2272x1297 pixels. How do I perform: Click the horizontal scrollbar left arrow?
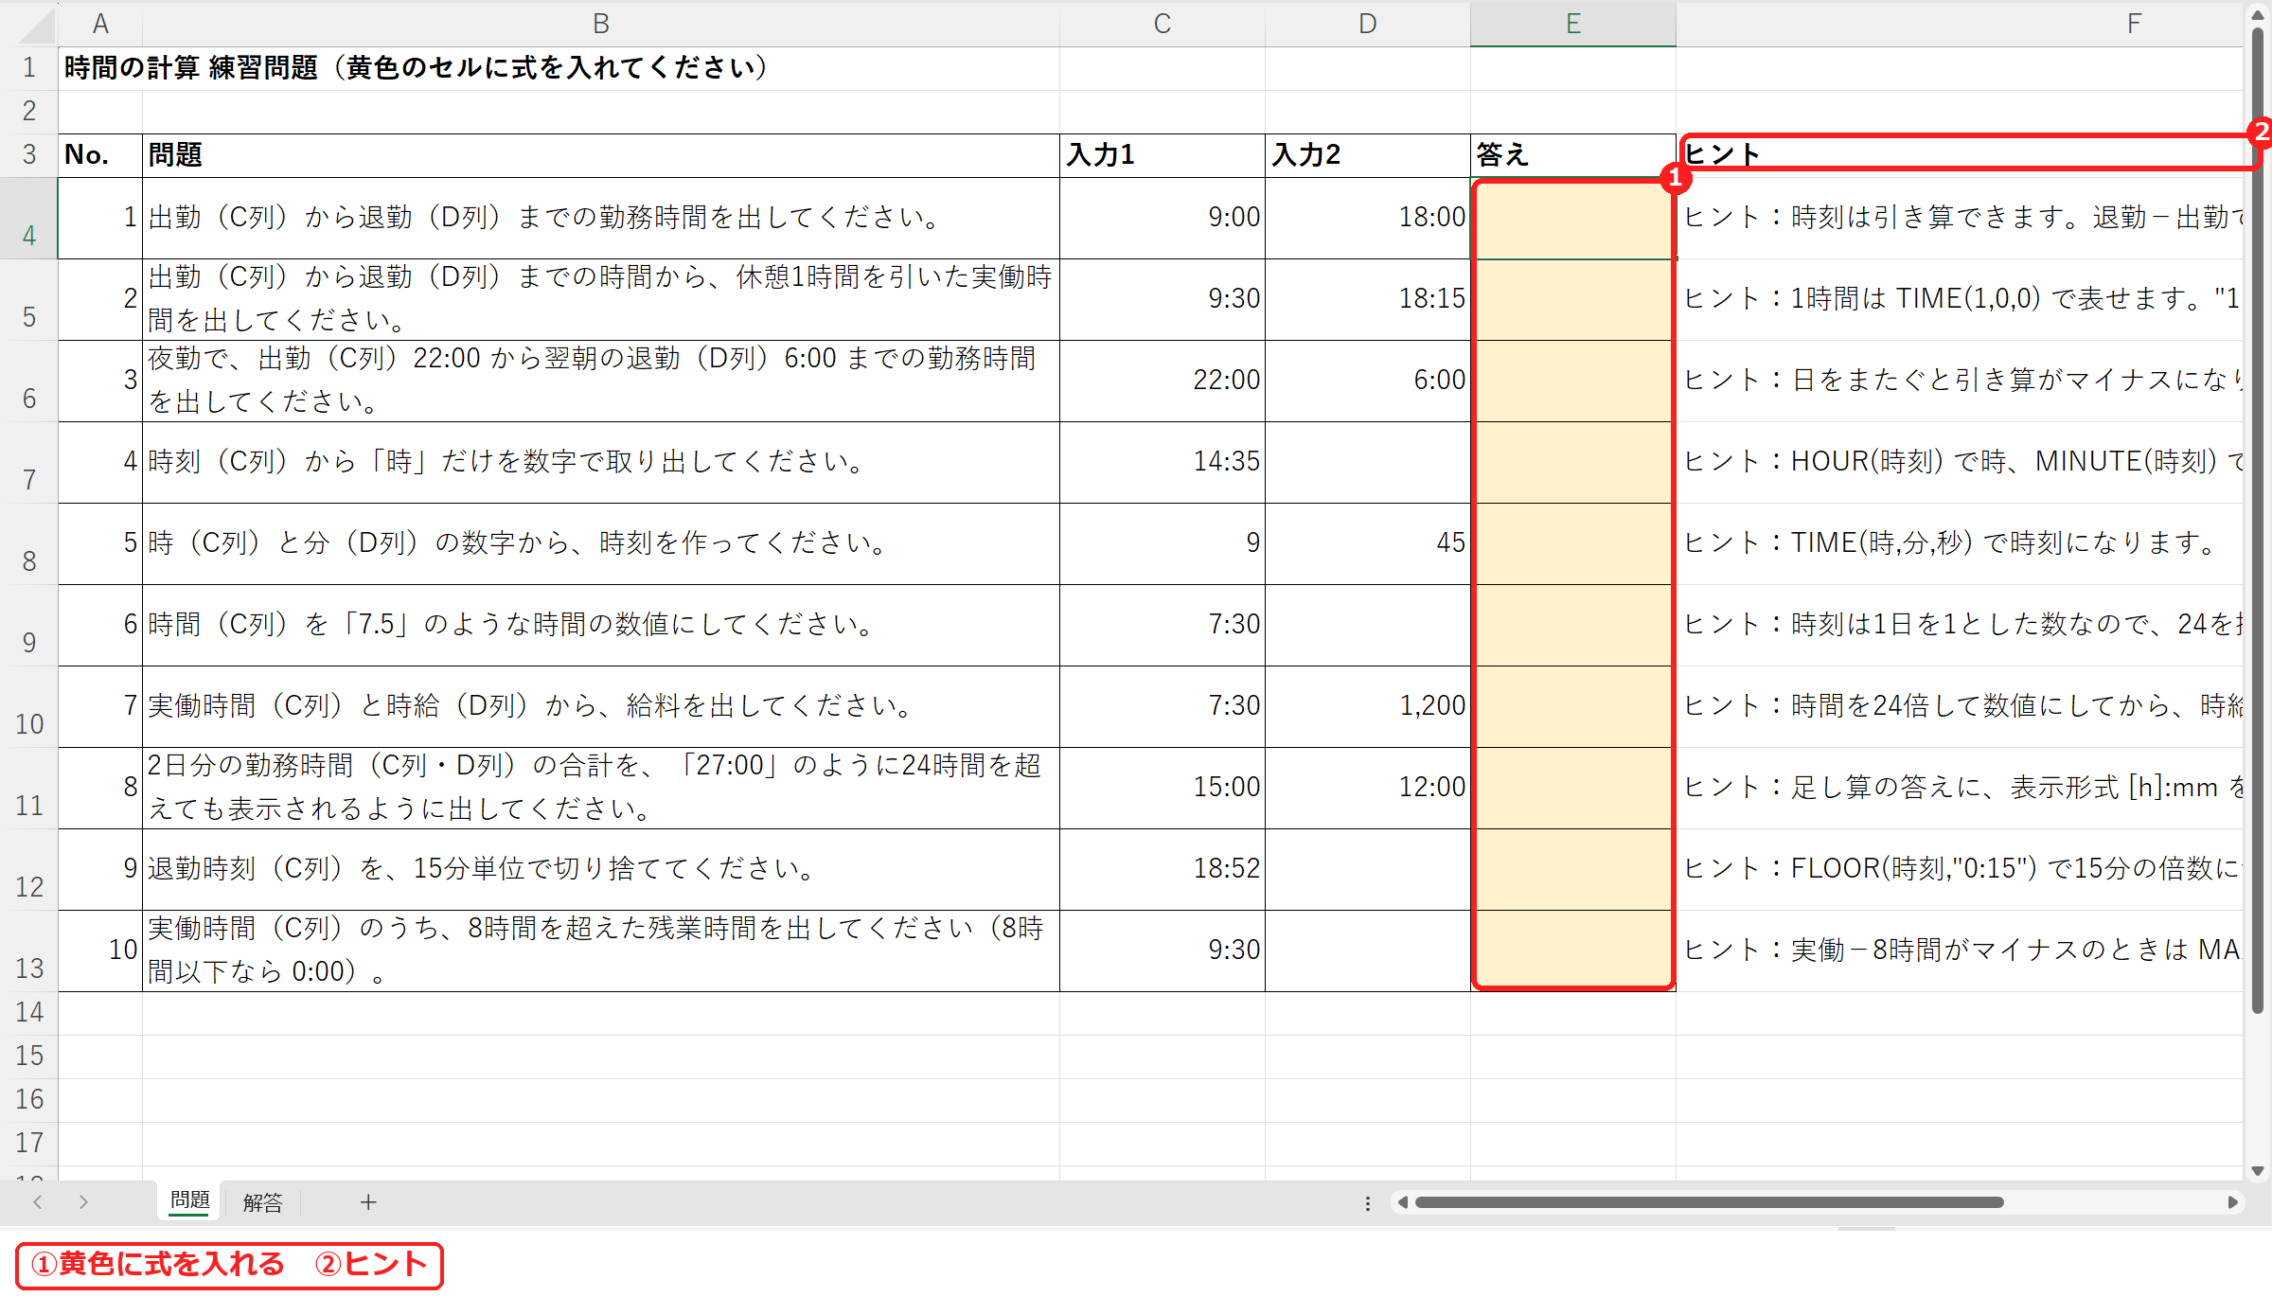coord(1403,1202)
